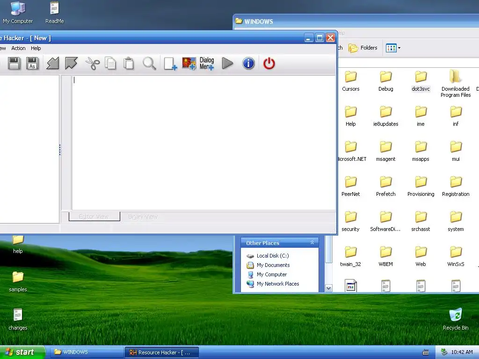The image size is (479, 359).
Task: Select the mui folder
Action: (456, 151)
